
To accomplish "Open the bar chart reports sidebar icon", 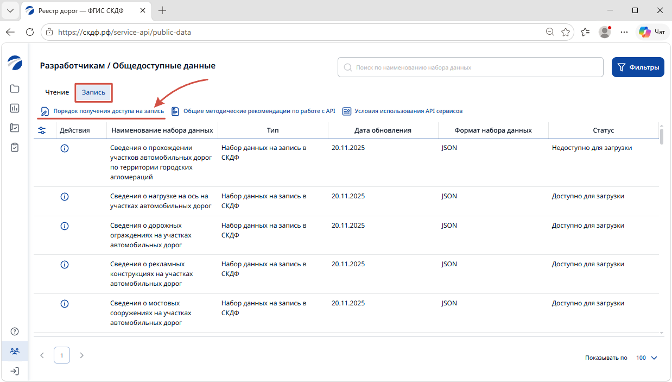I will 15,108.
